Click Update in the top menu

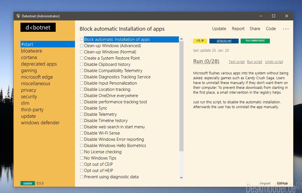[x=219, y=29]
